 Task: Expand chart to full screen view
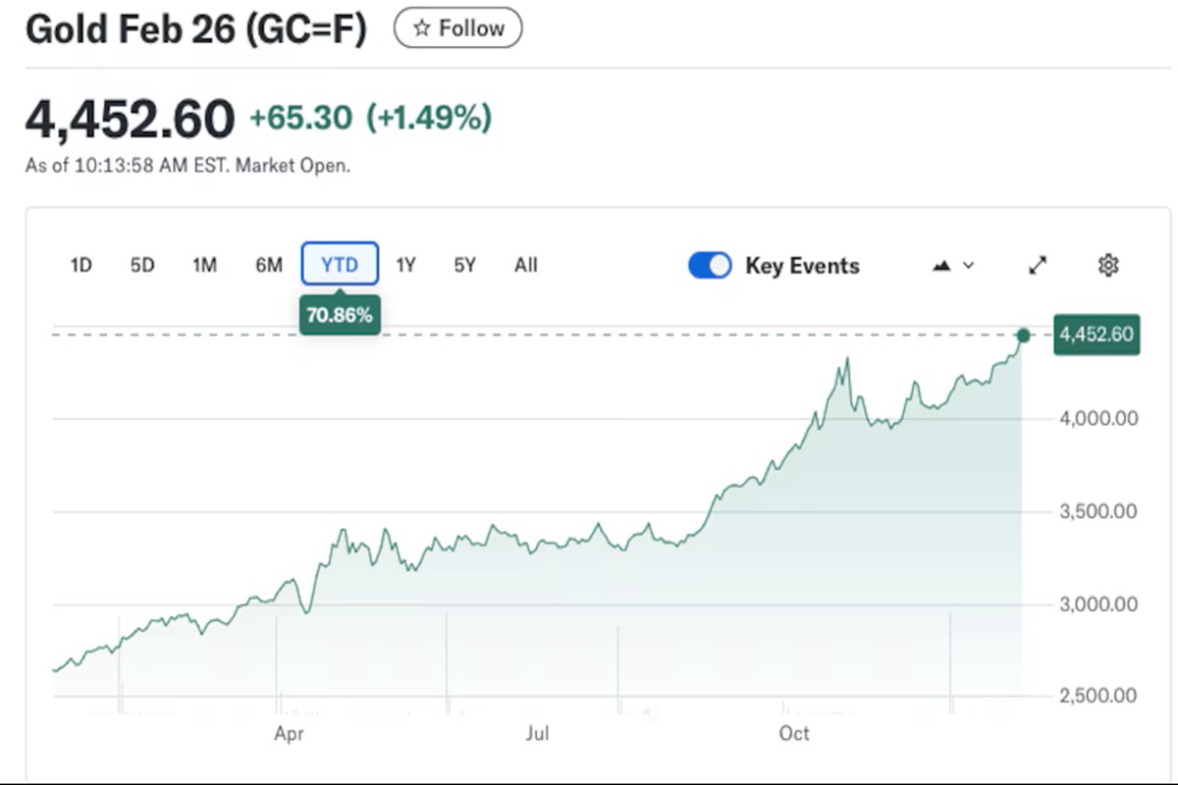click(x=1038, y=265)
